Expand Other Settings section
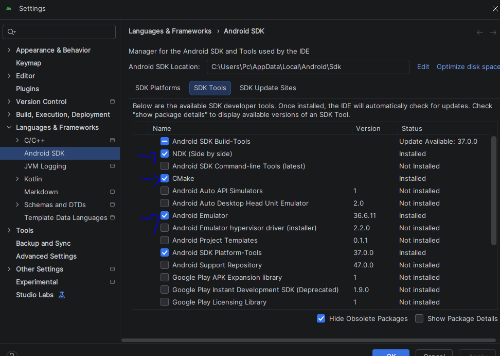 9,269
